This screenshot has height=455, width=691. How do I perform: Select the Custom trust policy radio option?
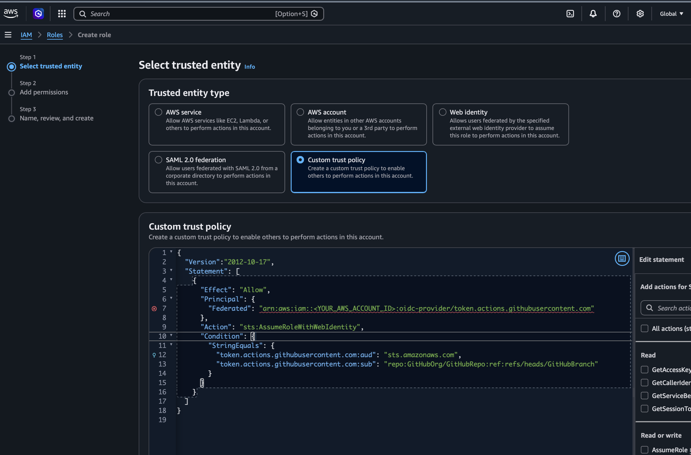300,160
